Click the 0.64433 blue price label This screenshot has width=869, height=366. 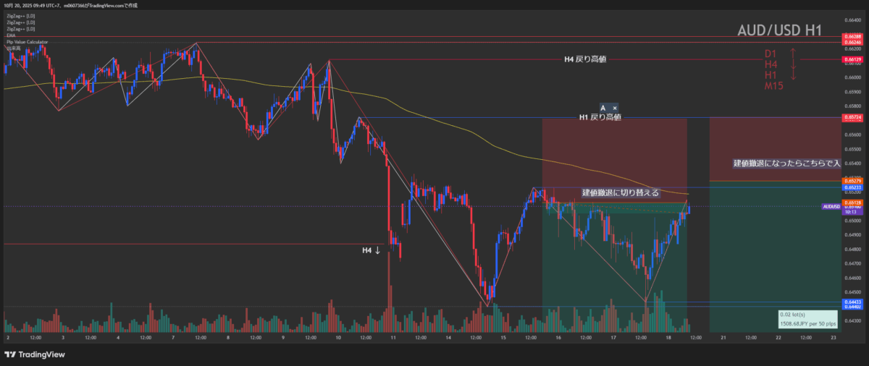(x=852, y=302)
